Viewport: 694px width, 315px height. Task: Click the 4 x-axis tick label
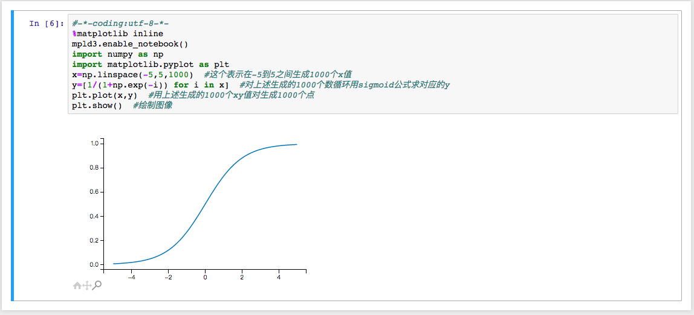click(x=279, y=278)
